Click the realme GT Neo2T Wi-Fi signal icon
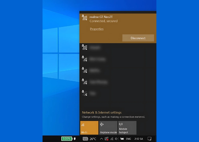The width and height of the screenshot is (199, 142). (84, 18)
